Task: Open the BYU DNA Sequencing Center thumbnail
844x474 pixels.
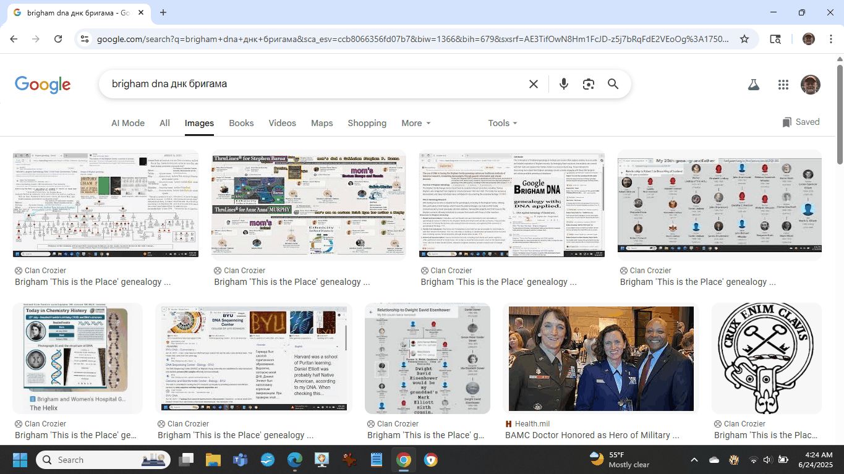Action: pos(254,358)
